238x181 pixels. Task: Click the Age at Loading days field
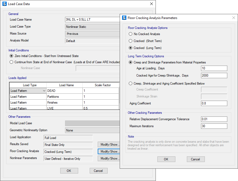click(214, 69)
